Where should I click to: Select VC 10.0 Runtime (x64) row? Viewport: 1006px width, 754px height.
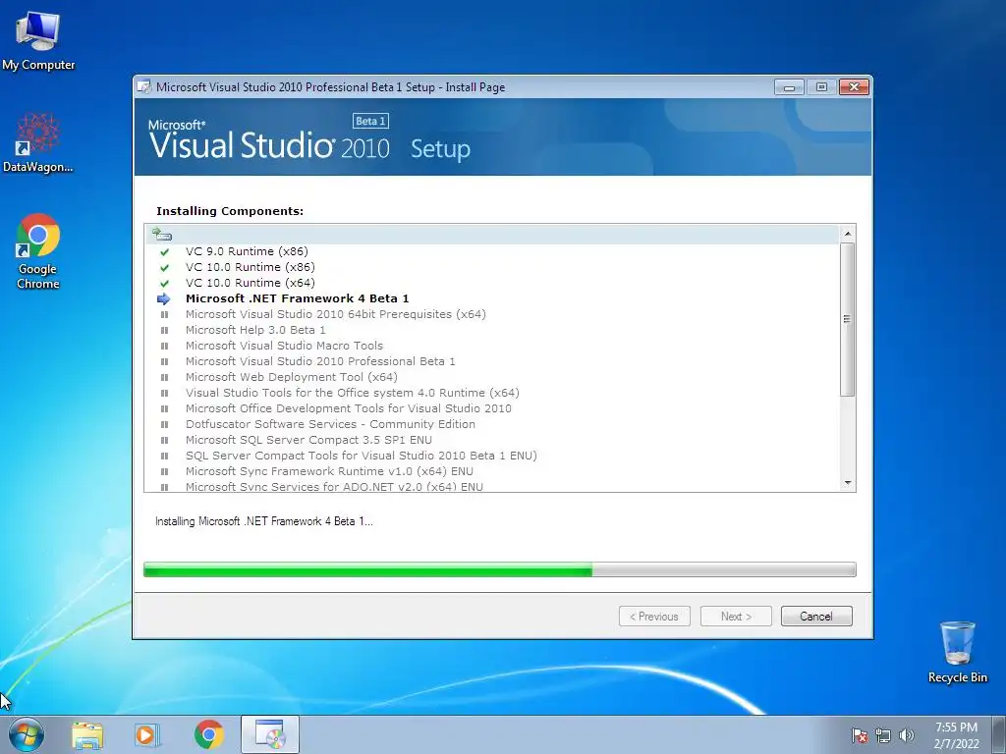[251, 283]
